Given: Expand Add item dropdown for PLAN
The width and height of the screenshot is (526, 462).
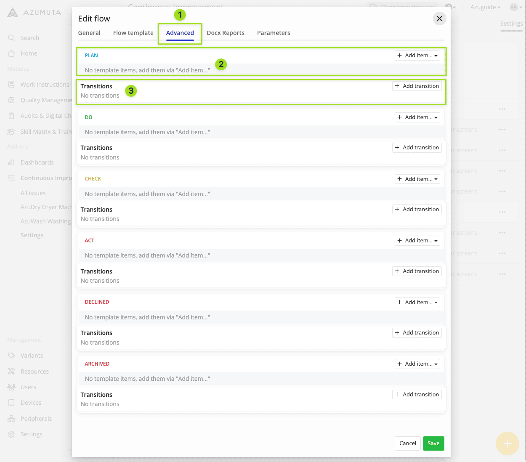Looking at the screenshot, I should pos(417,56).
